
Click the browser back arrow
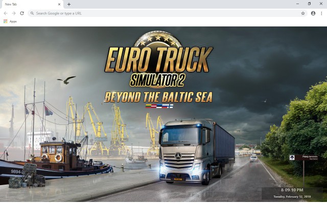6,13
